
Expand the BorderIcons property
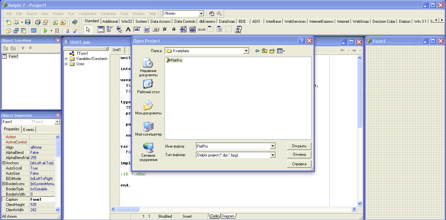point(4,184)
